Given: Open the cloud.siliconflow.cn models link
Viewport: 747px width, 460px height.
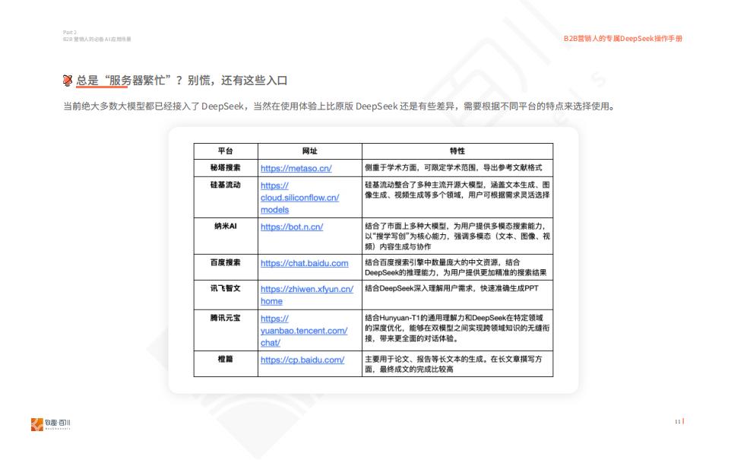Looking at the screenshot, I should pos(299,198).
